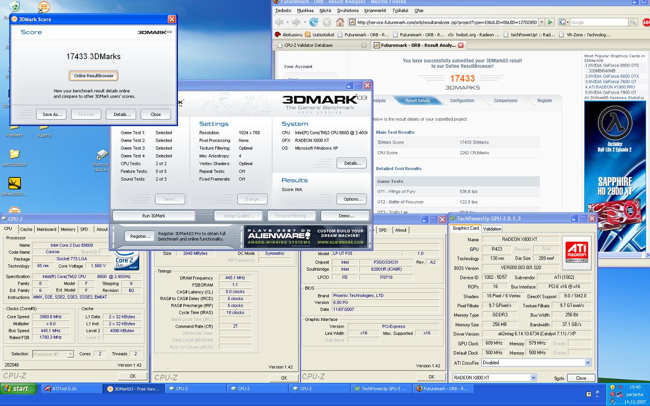Select Memory tab in left CPU-Z window
Image resolution: width=650 pixels, height=406 pixels.
tap(68, 230)
